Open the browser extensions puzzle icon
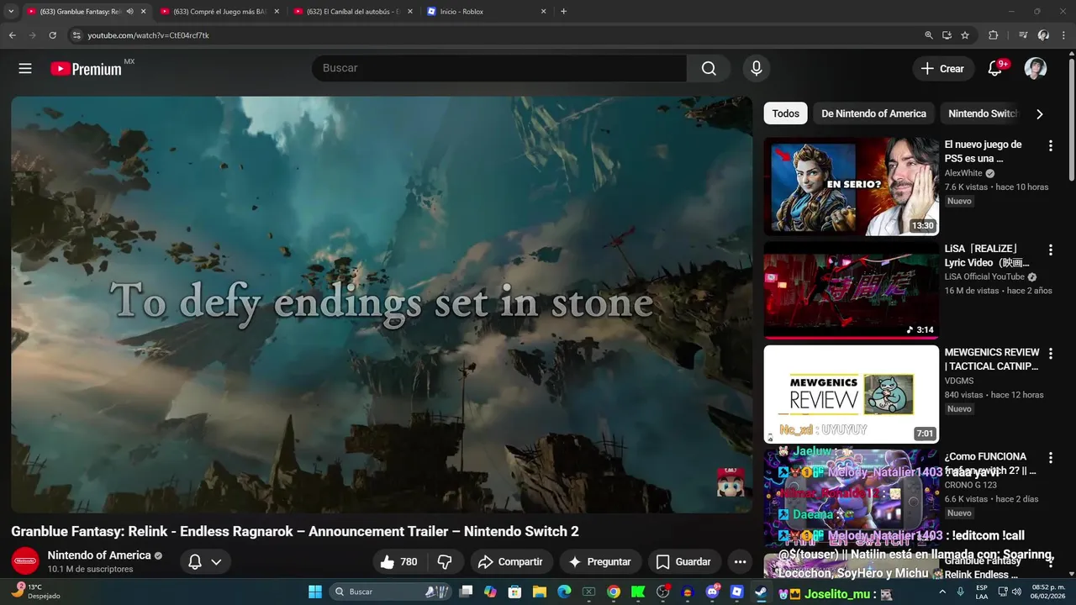 click(993, 35)
